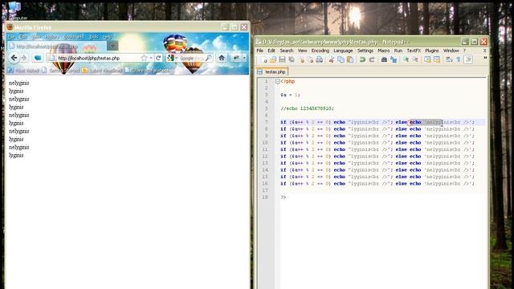The width and height of the screenshot is (514, 289).
Task: Open dropdown arrow beside the add-on icon
Action: [x=244, y=58]
